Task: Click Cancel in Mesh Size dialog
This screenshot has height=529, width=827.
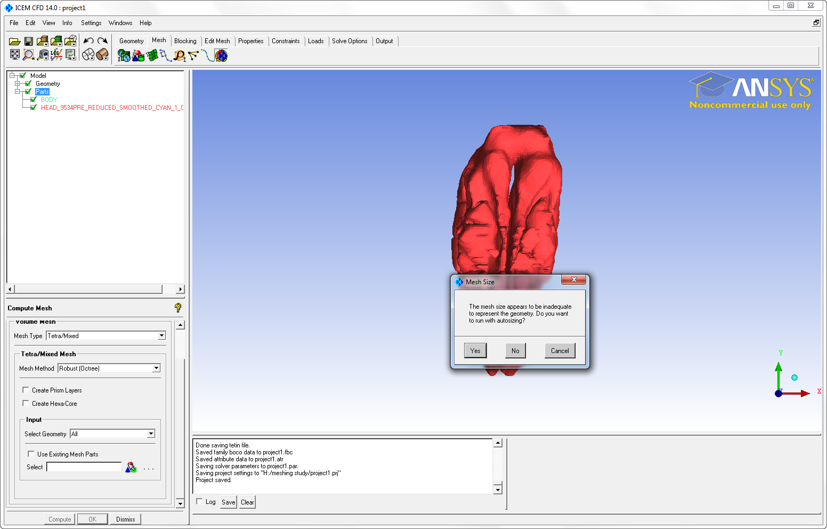Action: click(x=560, y=350)
